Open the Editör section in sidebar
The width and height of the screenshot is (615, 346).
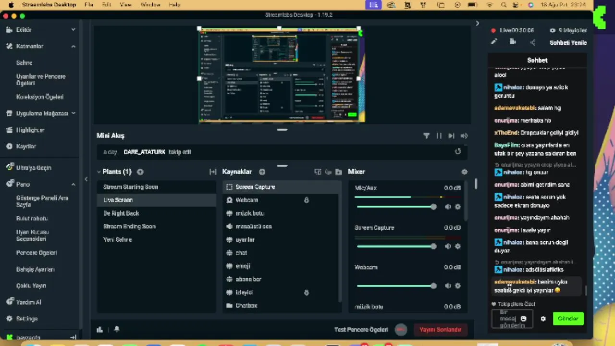tap(24, 30)
